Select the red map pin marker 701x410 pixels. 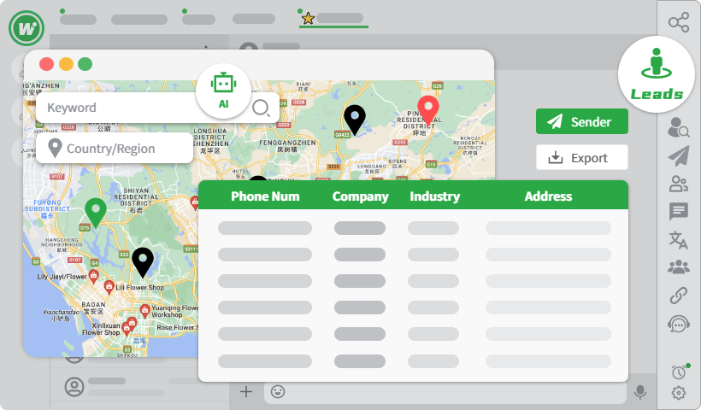[x=428, y=109]
